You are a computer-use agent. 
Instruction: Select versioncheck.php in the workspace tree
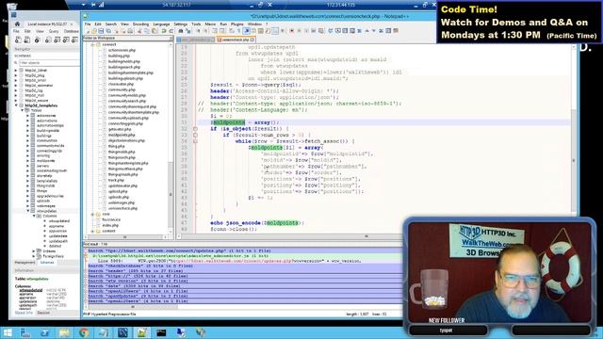[122, 208]
